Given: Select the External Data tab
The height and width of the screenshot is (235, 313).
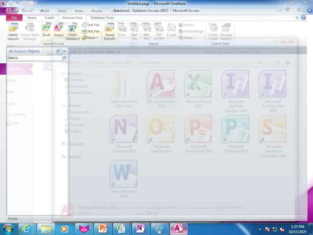Looking at the screenshot, I should [72, 17].
